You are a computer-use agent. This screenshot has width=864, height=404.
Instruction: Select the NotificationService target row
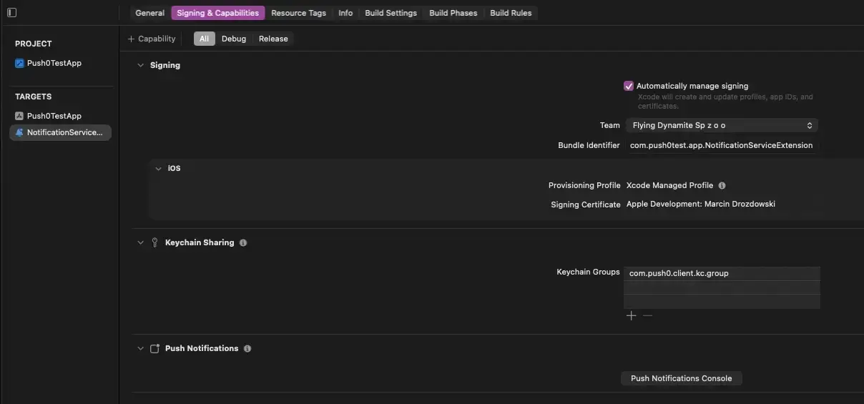point(60,132)
